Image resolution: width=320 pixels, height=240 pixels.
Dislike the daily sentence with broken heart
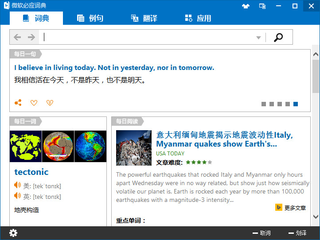50,103
